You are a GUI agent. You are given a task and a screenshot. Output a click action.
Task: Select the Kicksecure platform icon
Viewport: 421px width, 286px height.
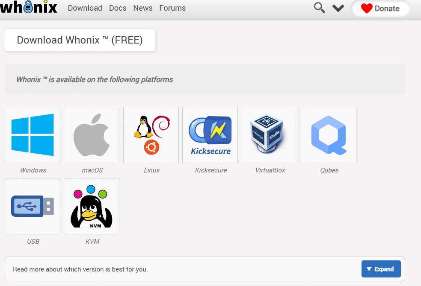point(210,135)
